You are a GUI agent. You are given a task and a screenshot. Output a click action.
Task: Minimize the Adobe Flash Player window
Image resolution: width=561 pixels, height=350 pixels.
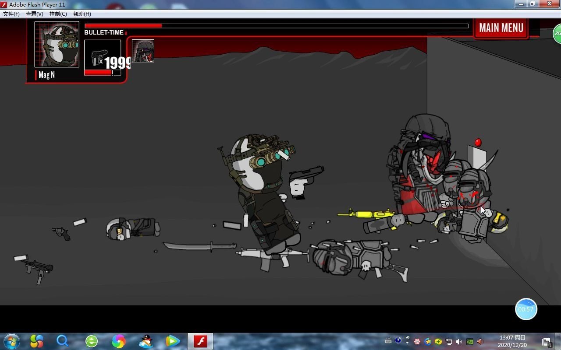click(x=521, y=3)
